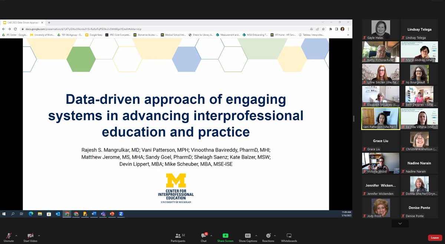Viewport: 445px width, 244px height.
Task: Open Chrome's three-dot menu
Action: [347, 28]
